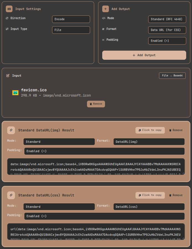Viewport: 192px width, 249px height.
Task: Click the Mode field in DataURL(css) result
Action: (x=59, y=207)
